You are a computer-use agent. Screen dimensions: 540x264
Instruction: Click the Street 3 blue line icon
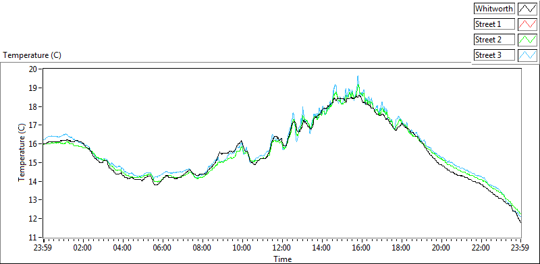(527, 55)
